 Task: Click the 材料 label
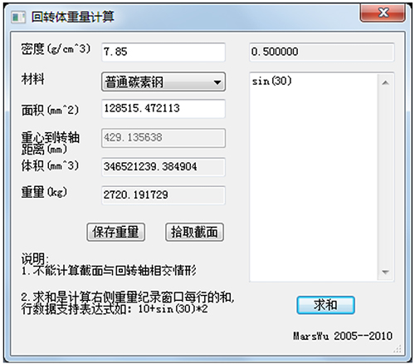32,79
